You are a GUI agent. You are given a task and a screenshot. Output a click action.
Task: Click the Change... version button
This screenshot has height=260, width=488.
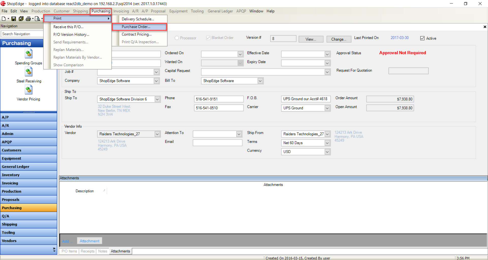[339, 39]
